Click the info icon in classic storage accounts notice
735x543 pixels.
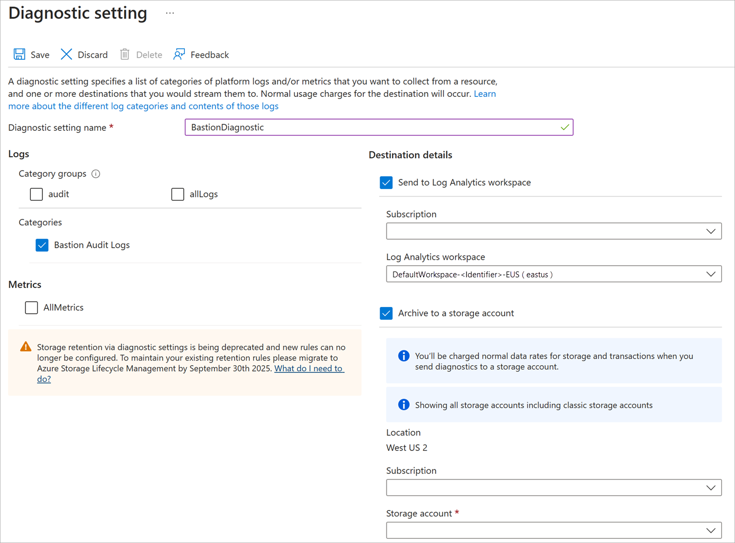coord(404,404)
